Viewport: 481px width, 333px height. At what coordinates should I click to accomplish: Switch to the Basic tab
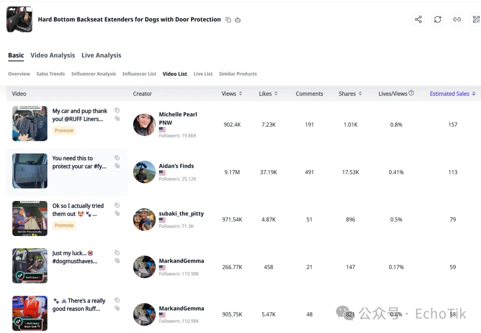(16, 55)
